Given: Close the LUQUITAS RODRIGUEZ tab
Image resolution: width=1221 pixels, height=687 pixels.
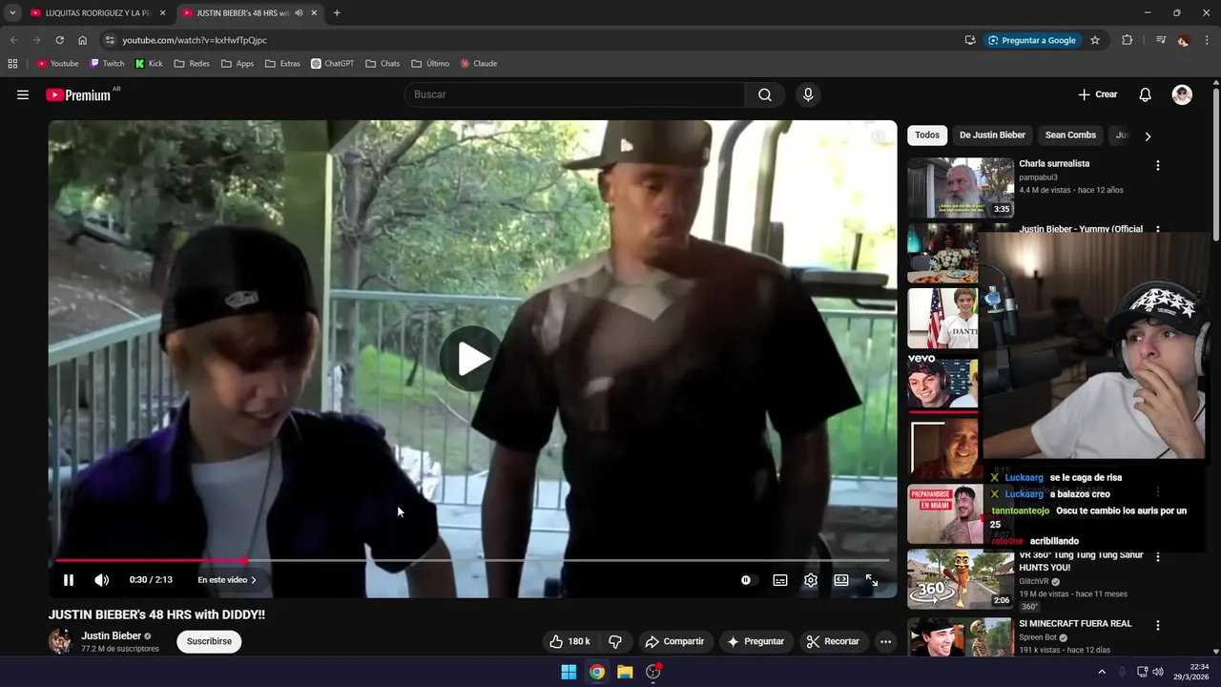Looking at the screenshot, I should 162,13.
